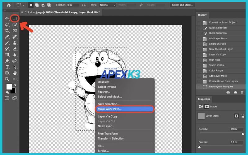Choose Intersect with Selection mode
The height and width of the screenshot is (155, 248).
[49, 5]
